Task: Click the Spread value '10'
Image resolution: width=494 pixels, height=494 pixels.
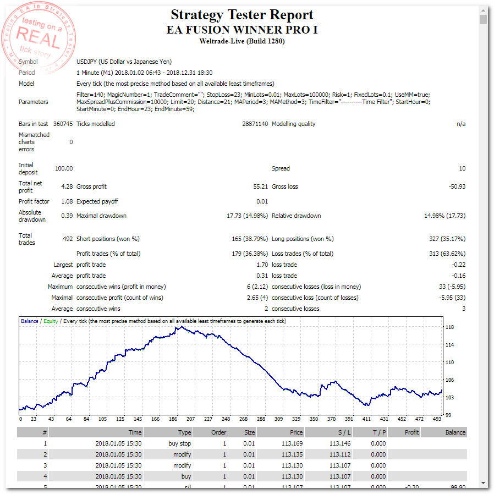Action: tap(462, 168)
